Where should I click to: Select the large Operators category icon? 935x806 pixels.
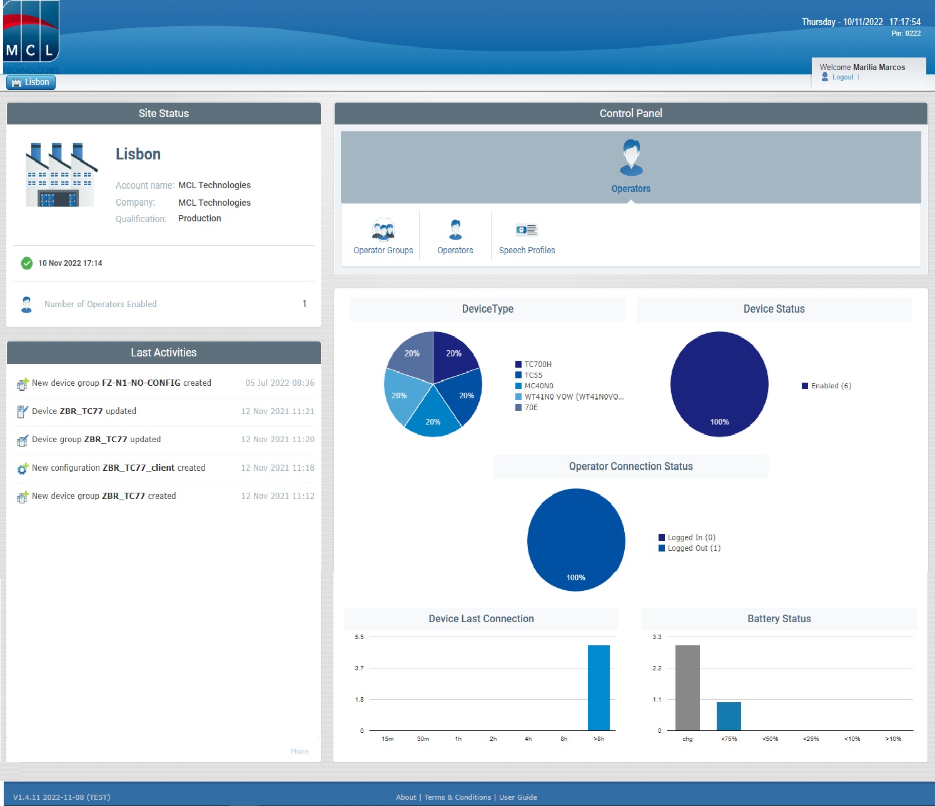630,163
